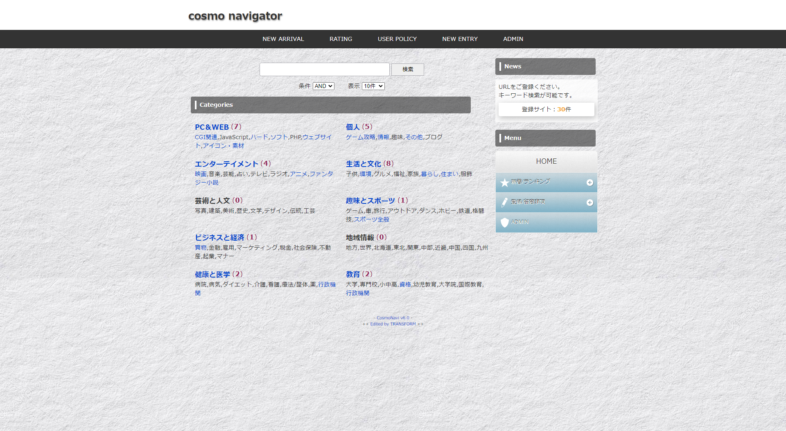This screenshot has height=431, width=786.
Task: Visit the エンターテイメント category
Action: click(226, 164)
